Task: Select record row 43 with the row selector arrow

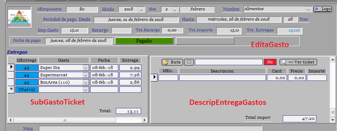Action: click(11, 68)
